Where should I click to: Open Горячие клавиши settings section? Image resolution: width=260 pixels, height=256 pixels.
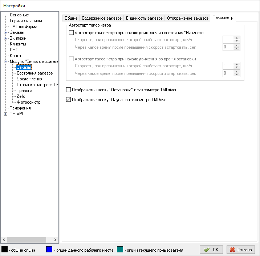pos(26,21)
